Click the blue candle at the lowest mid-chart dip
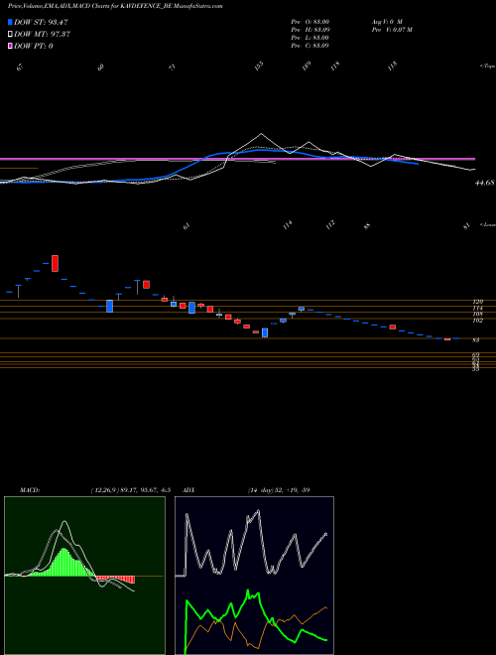 [265, 332]
